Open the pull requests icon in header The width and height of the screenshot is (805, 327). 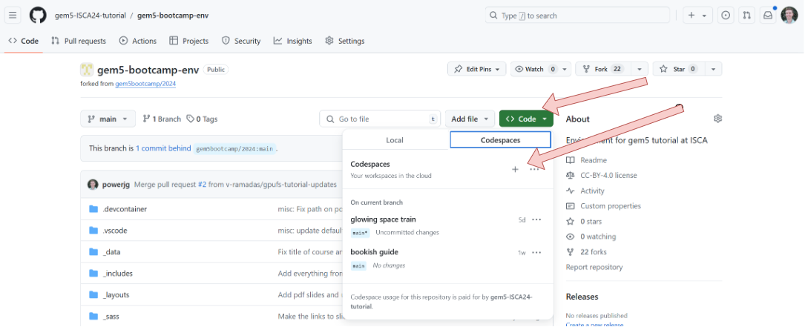point(747,16)
